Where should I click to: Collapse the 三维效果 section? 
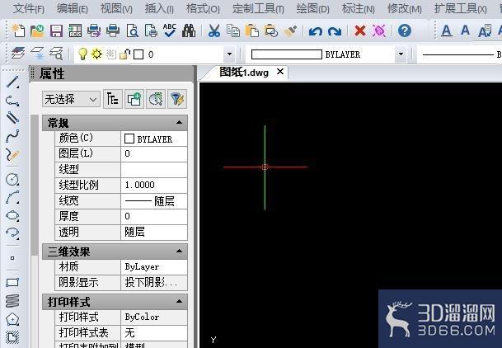click(180, 252)
